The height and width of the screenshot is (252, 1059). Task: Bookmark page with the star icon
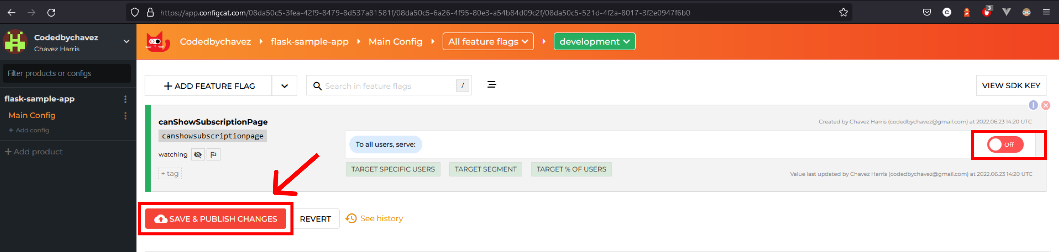(x=843, y=13)
